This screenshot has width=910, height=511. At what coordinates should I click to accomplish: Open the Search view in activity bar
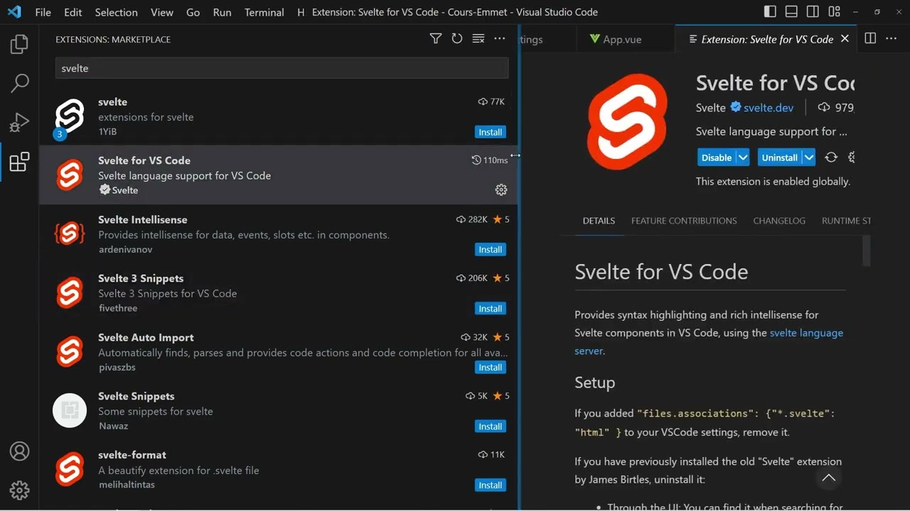(x=19, y=83)
